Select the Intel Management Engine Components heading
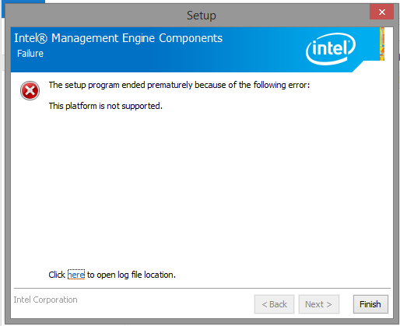The width and height of the screenshot is (400, 326). [x=118, y=38]
